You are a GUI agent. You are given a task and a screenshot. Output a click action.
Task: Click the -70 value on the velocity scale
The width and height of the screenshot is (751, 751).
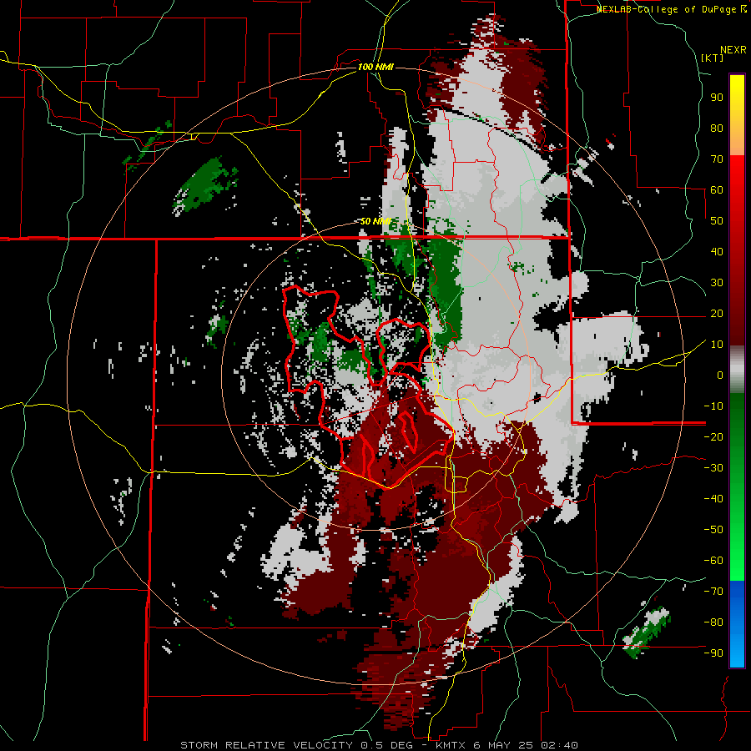click(713, 592)
